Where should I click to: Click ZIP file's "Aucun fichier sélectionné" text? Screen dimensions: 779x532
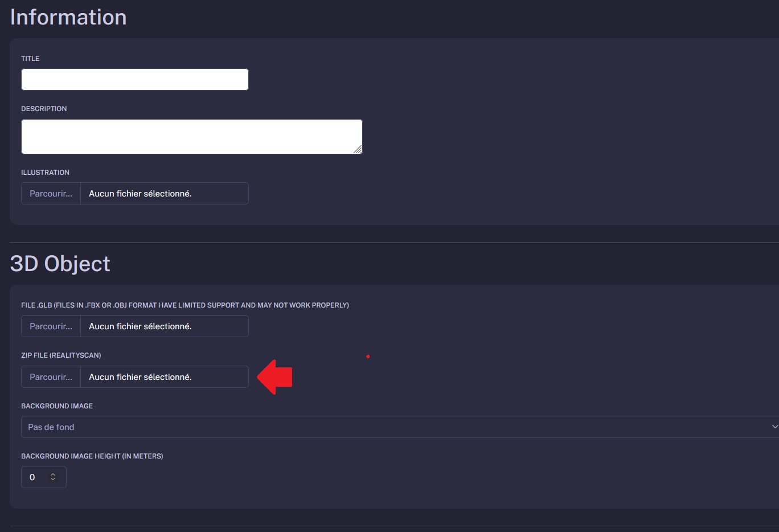(x=140, y=377)
